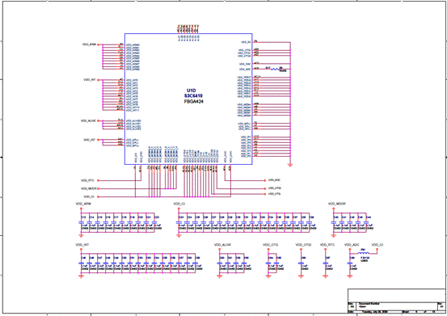
Task: Select the VSS_ADC port right of chip bottom
Action: pos(272,180)
